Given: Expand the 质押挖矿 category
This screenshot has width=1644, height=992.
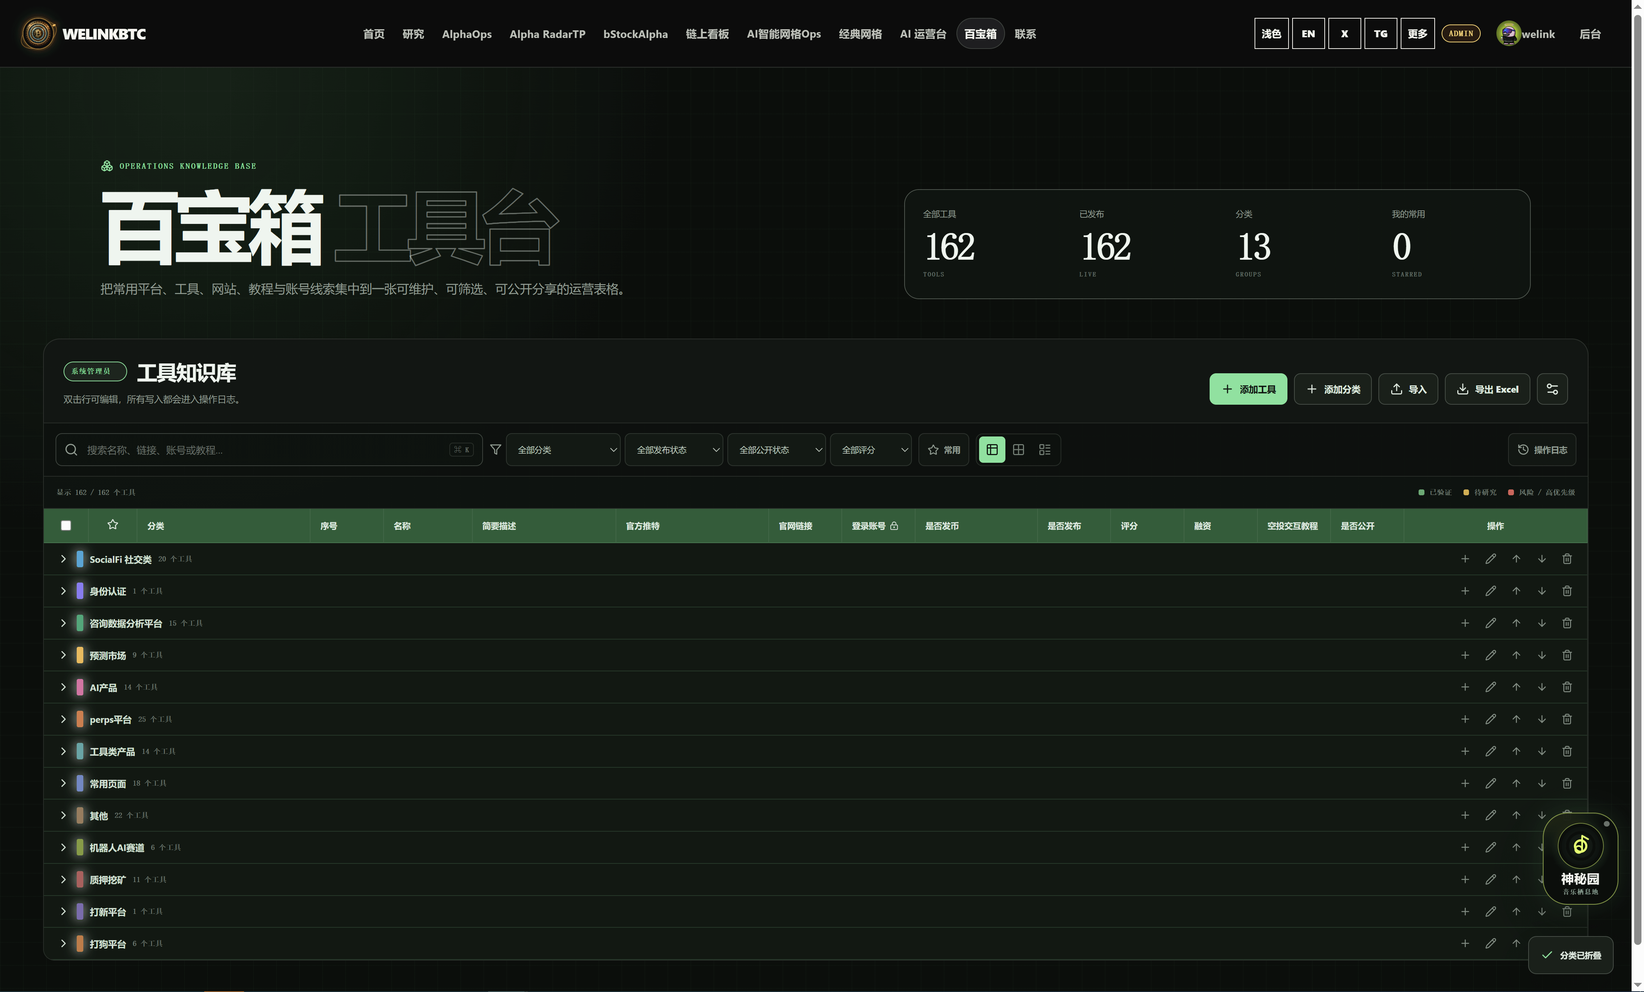Looking at the screenshot, I should coord(63,879).
